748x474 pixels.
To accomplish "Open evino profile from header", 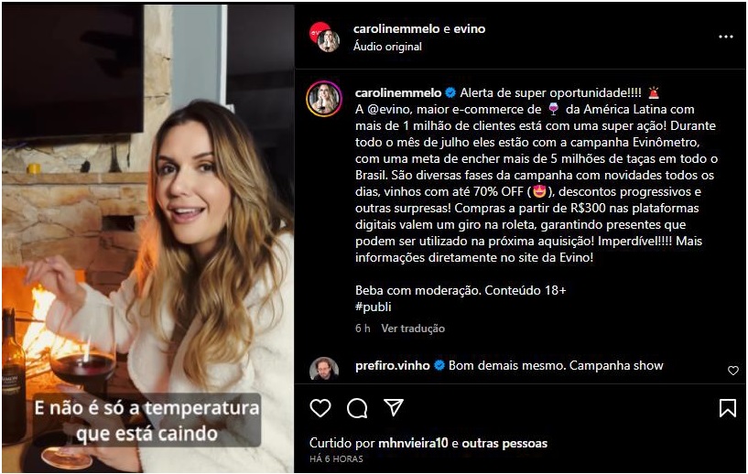I will pyautogui.click(x=470, y=28).
